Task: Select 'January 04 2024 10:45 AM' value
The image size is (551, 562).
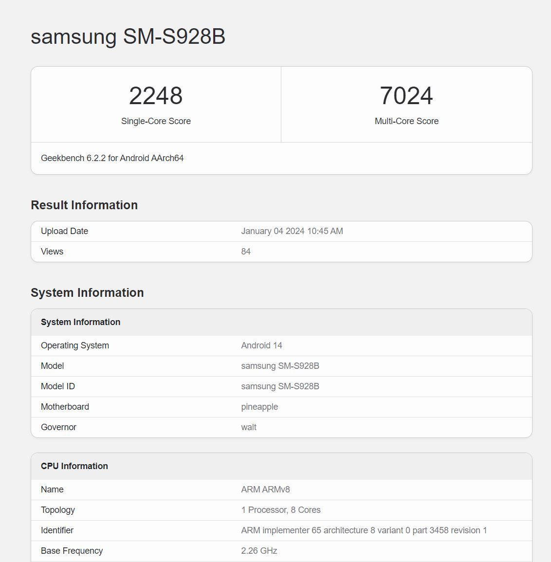Action: pyautogui.click(x=292, y=231)
